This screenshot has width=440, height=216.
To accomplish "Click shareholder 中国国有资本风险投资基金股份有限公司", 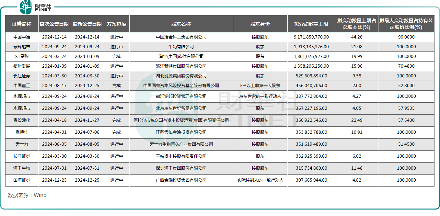I will [181, 85].
